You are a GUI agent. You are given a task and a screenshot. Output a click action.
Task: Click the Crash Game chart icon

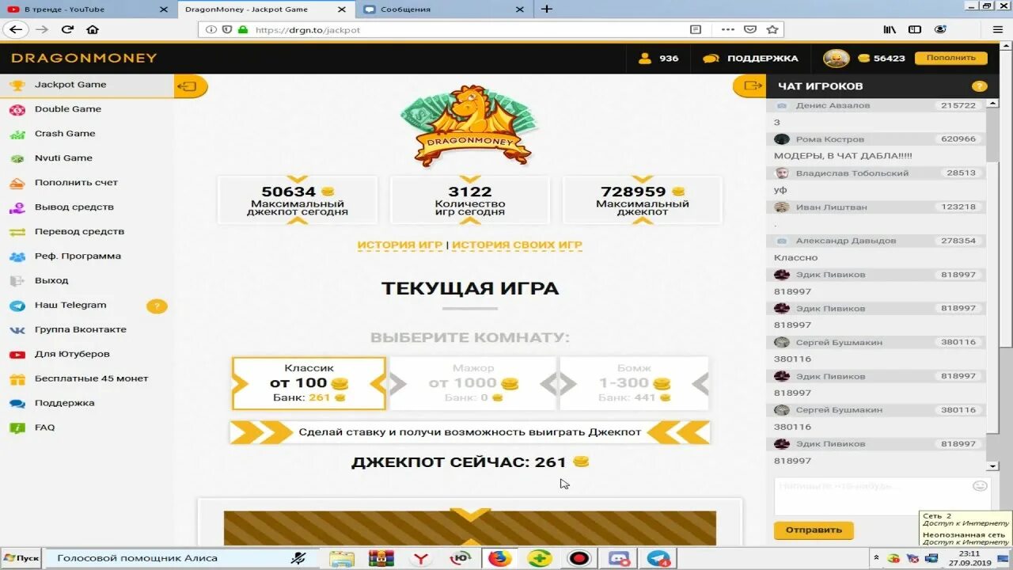point(17,135)
